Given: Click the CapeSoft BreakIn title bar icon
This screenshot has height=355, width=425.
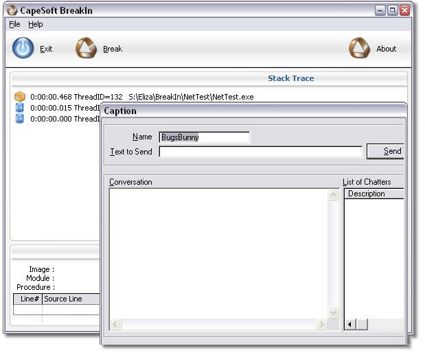Looking at the screenshot, I should (x=10, y=10).
